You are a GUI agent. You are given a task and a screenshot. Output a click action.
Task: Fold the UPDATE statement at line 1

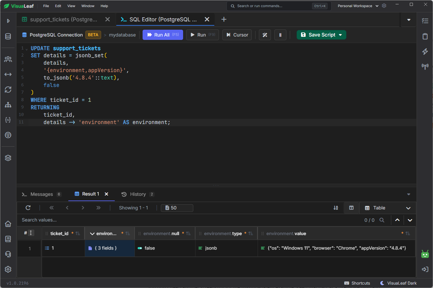(27, 49)
